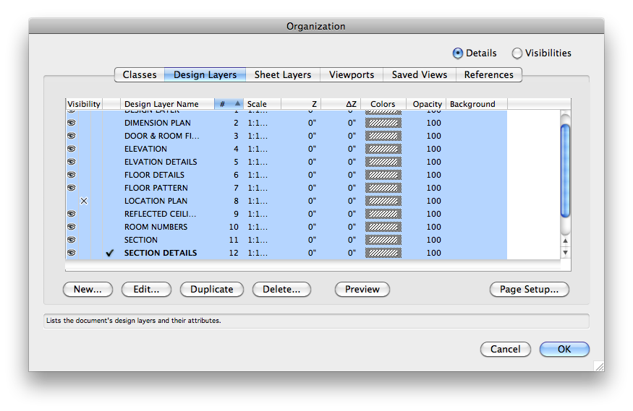633x411 pixels.
Task: Click the Duplicate button
Action: click(212, 289)
